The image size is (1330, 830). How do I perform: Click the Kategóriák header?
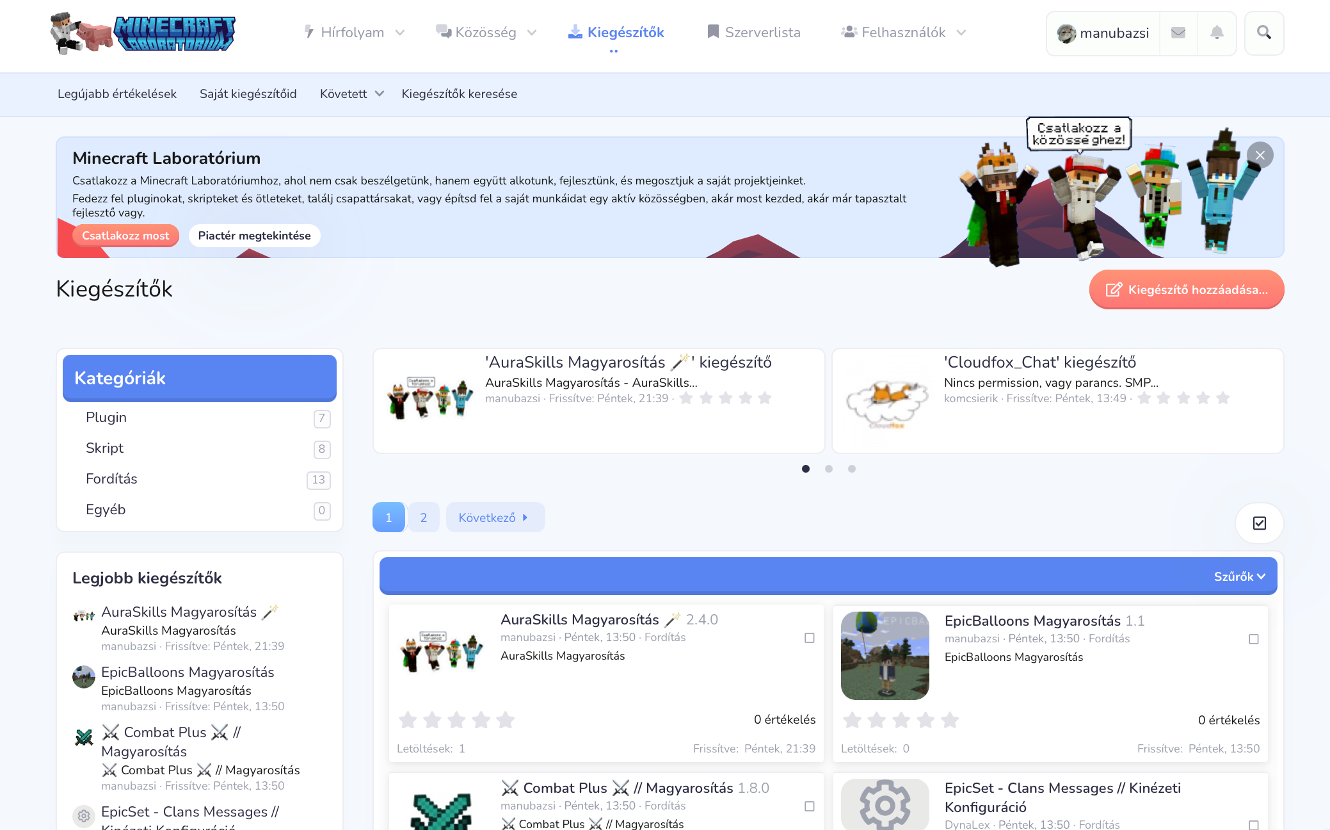pyautogui.click(x=200, y=378)
